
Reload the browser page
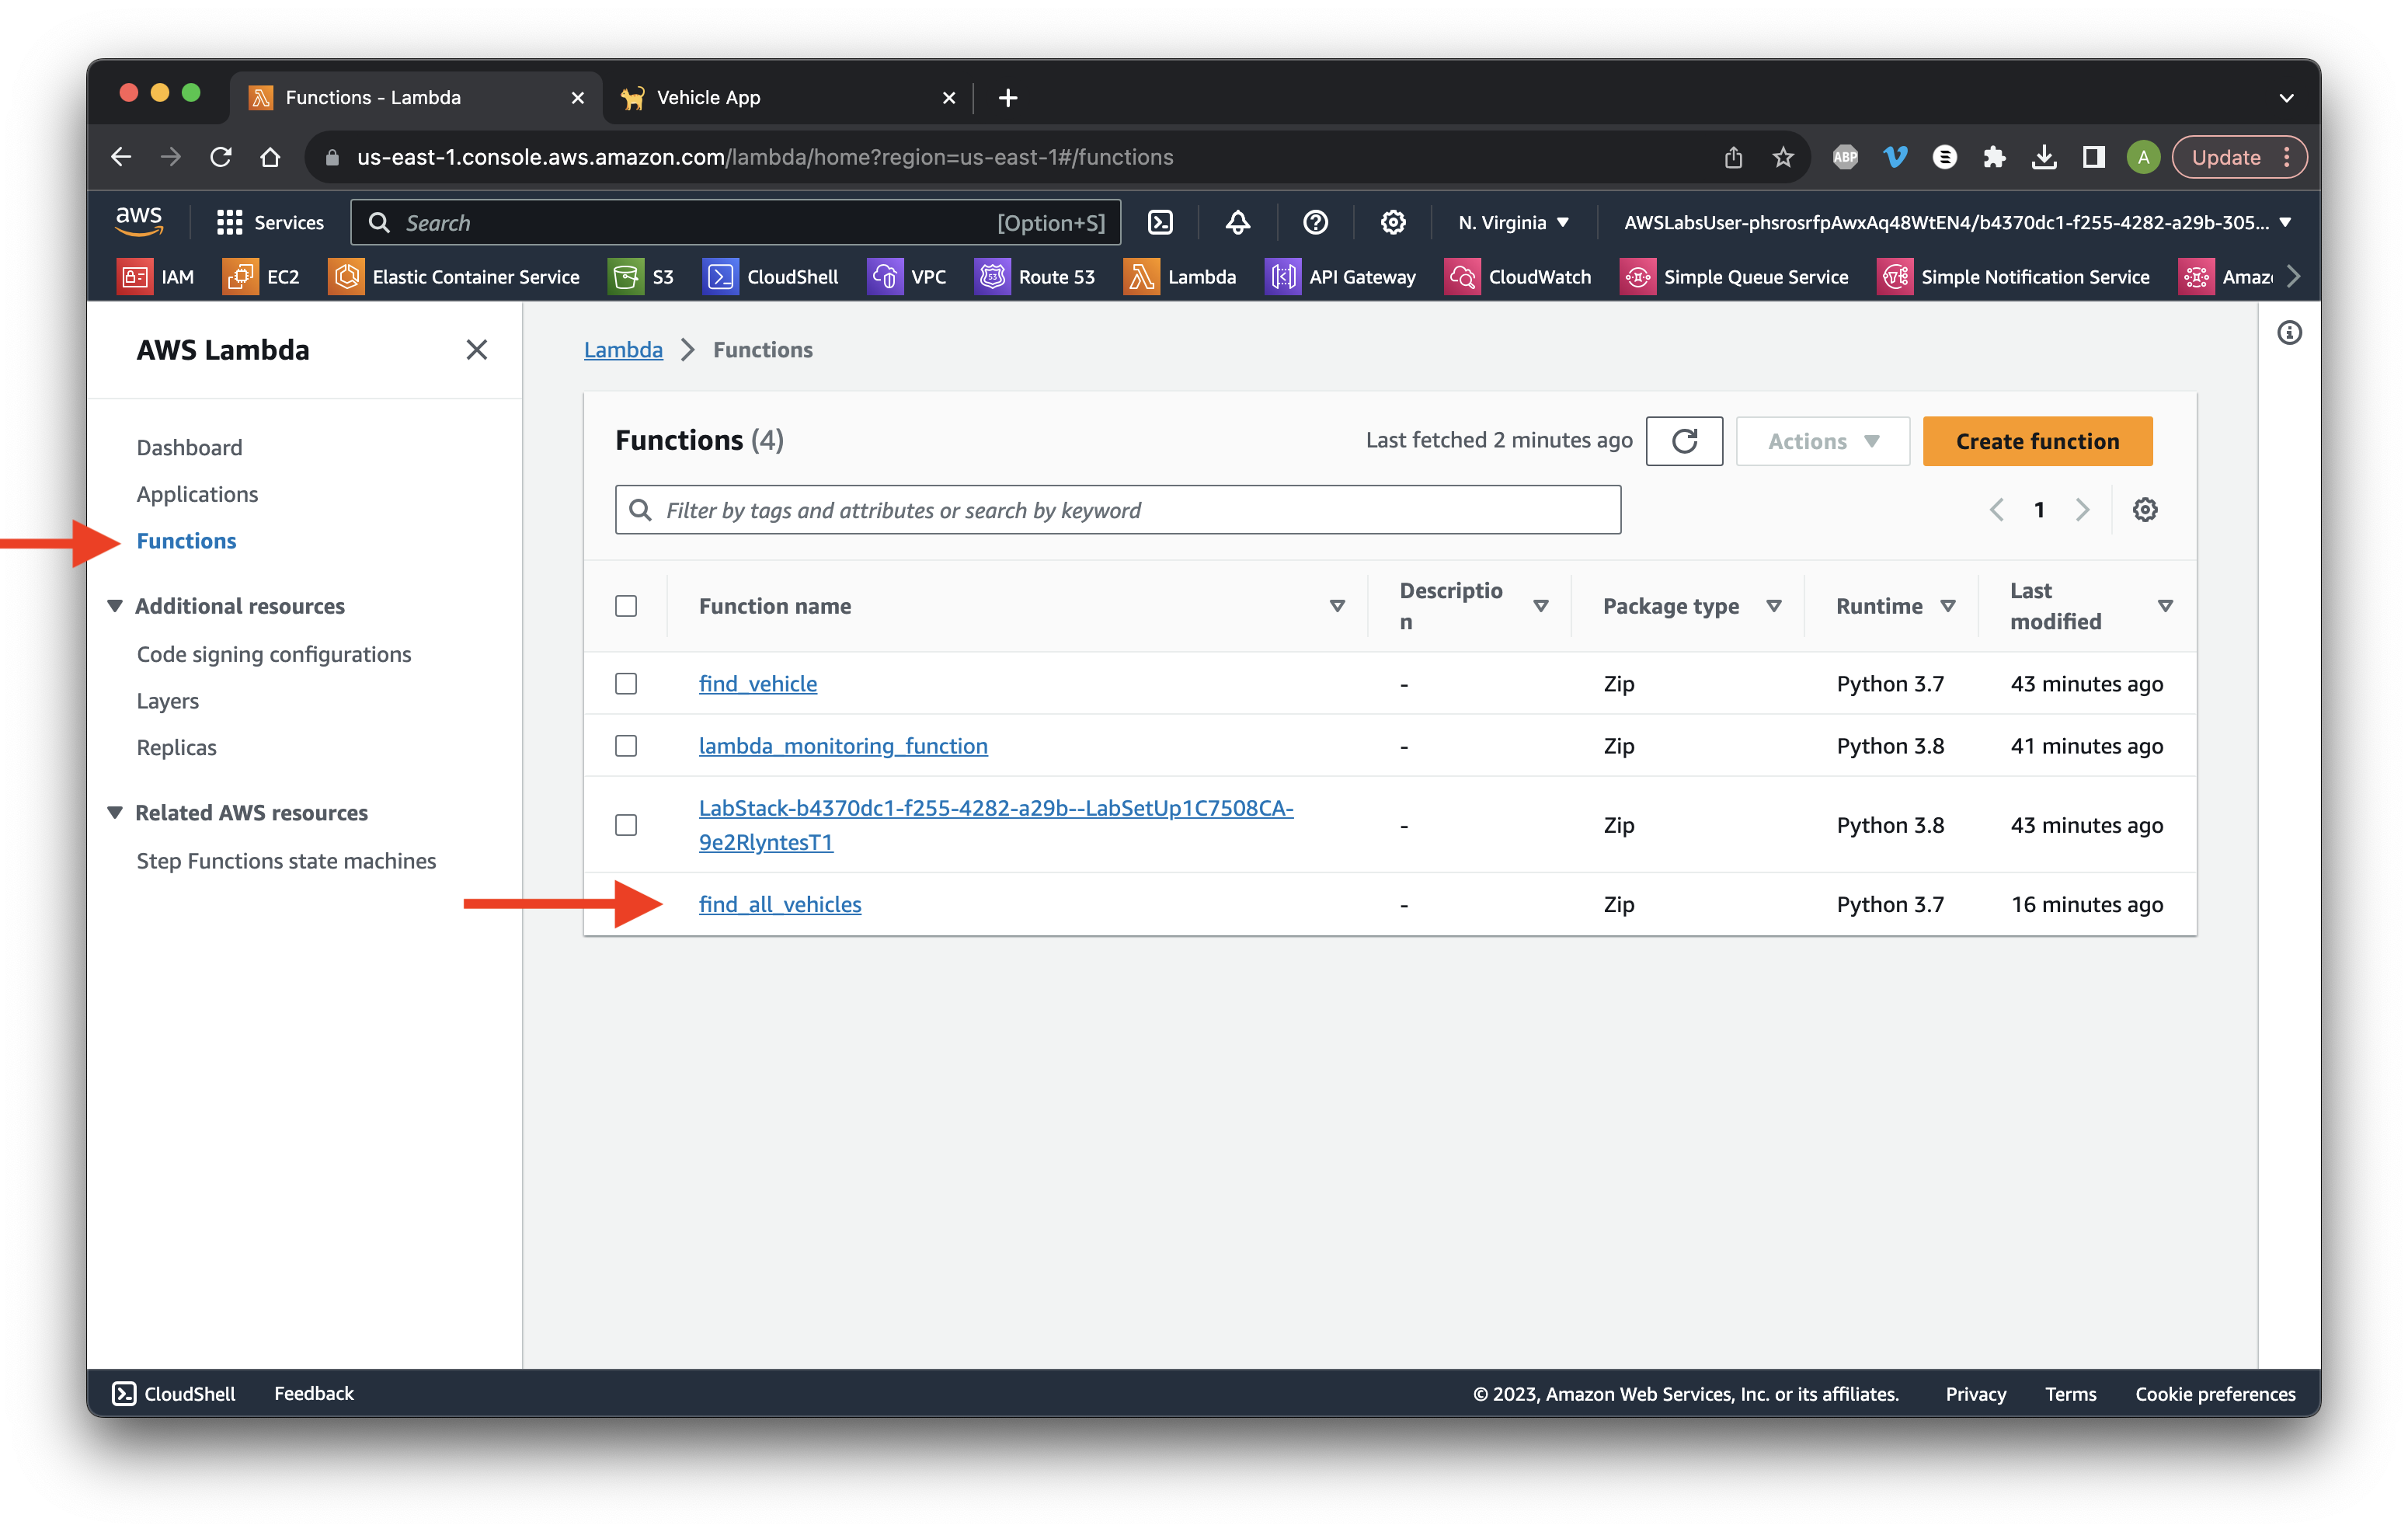pos(221,157)
